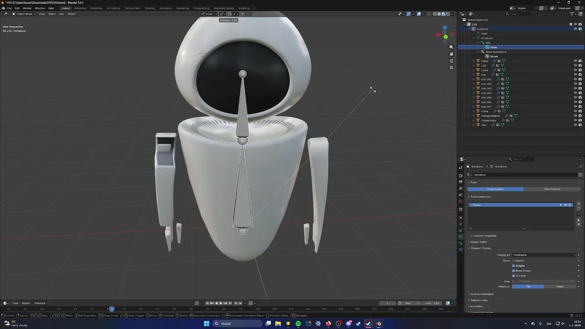The width and height of the screenshot is (585, 329).
Task: Click the Blender logo menu icon
Action: [x=3, y=8]
